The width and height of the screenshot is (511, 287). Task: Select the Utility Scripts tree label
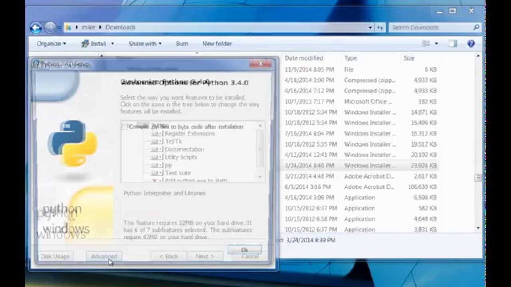click(x=181, y=157)
